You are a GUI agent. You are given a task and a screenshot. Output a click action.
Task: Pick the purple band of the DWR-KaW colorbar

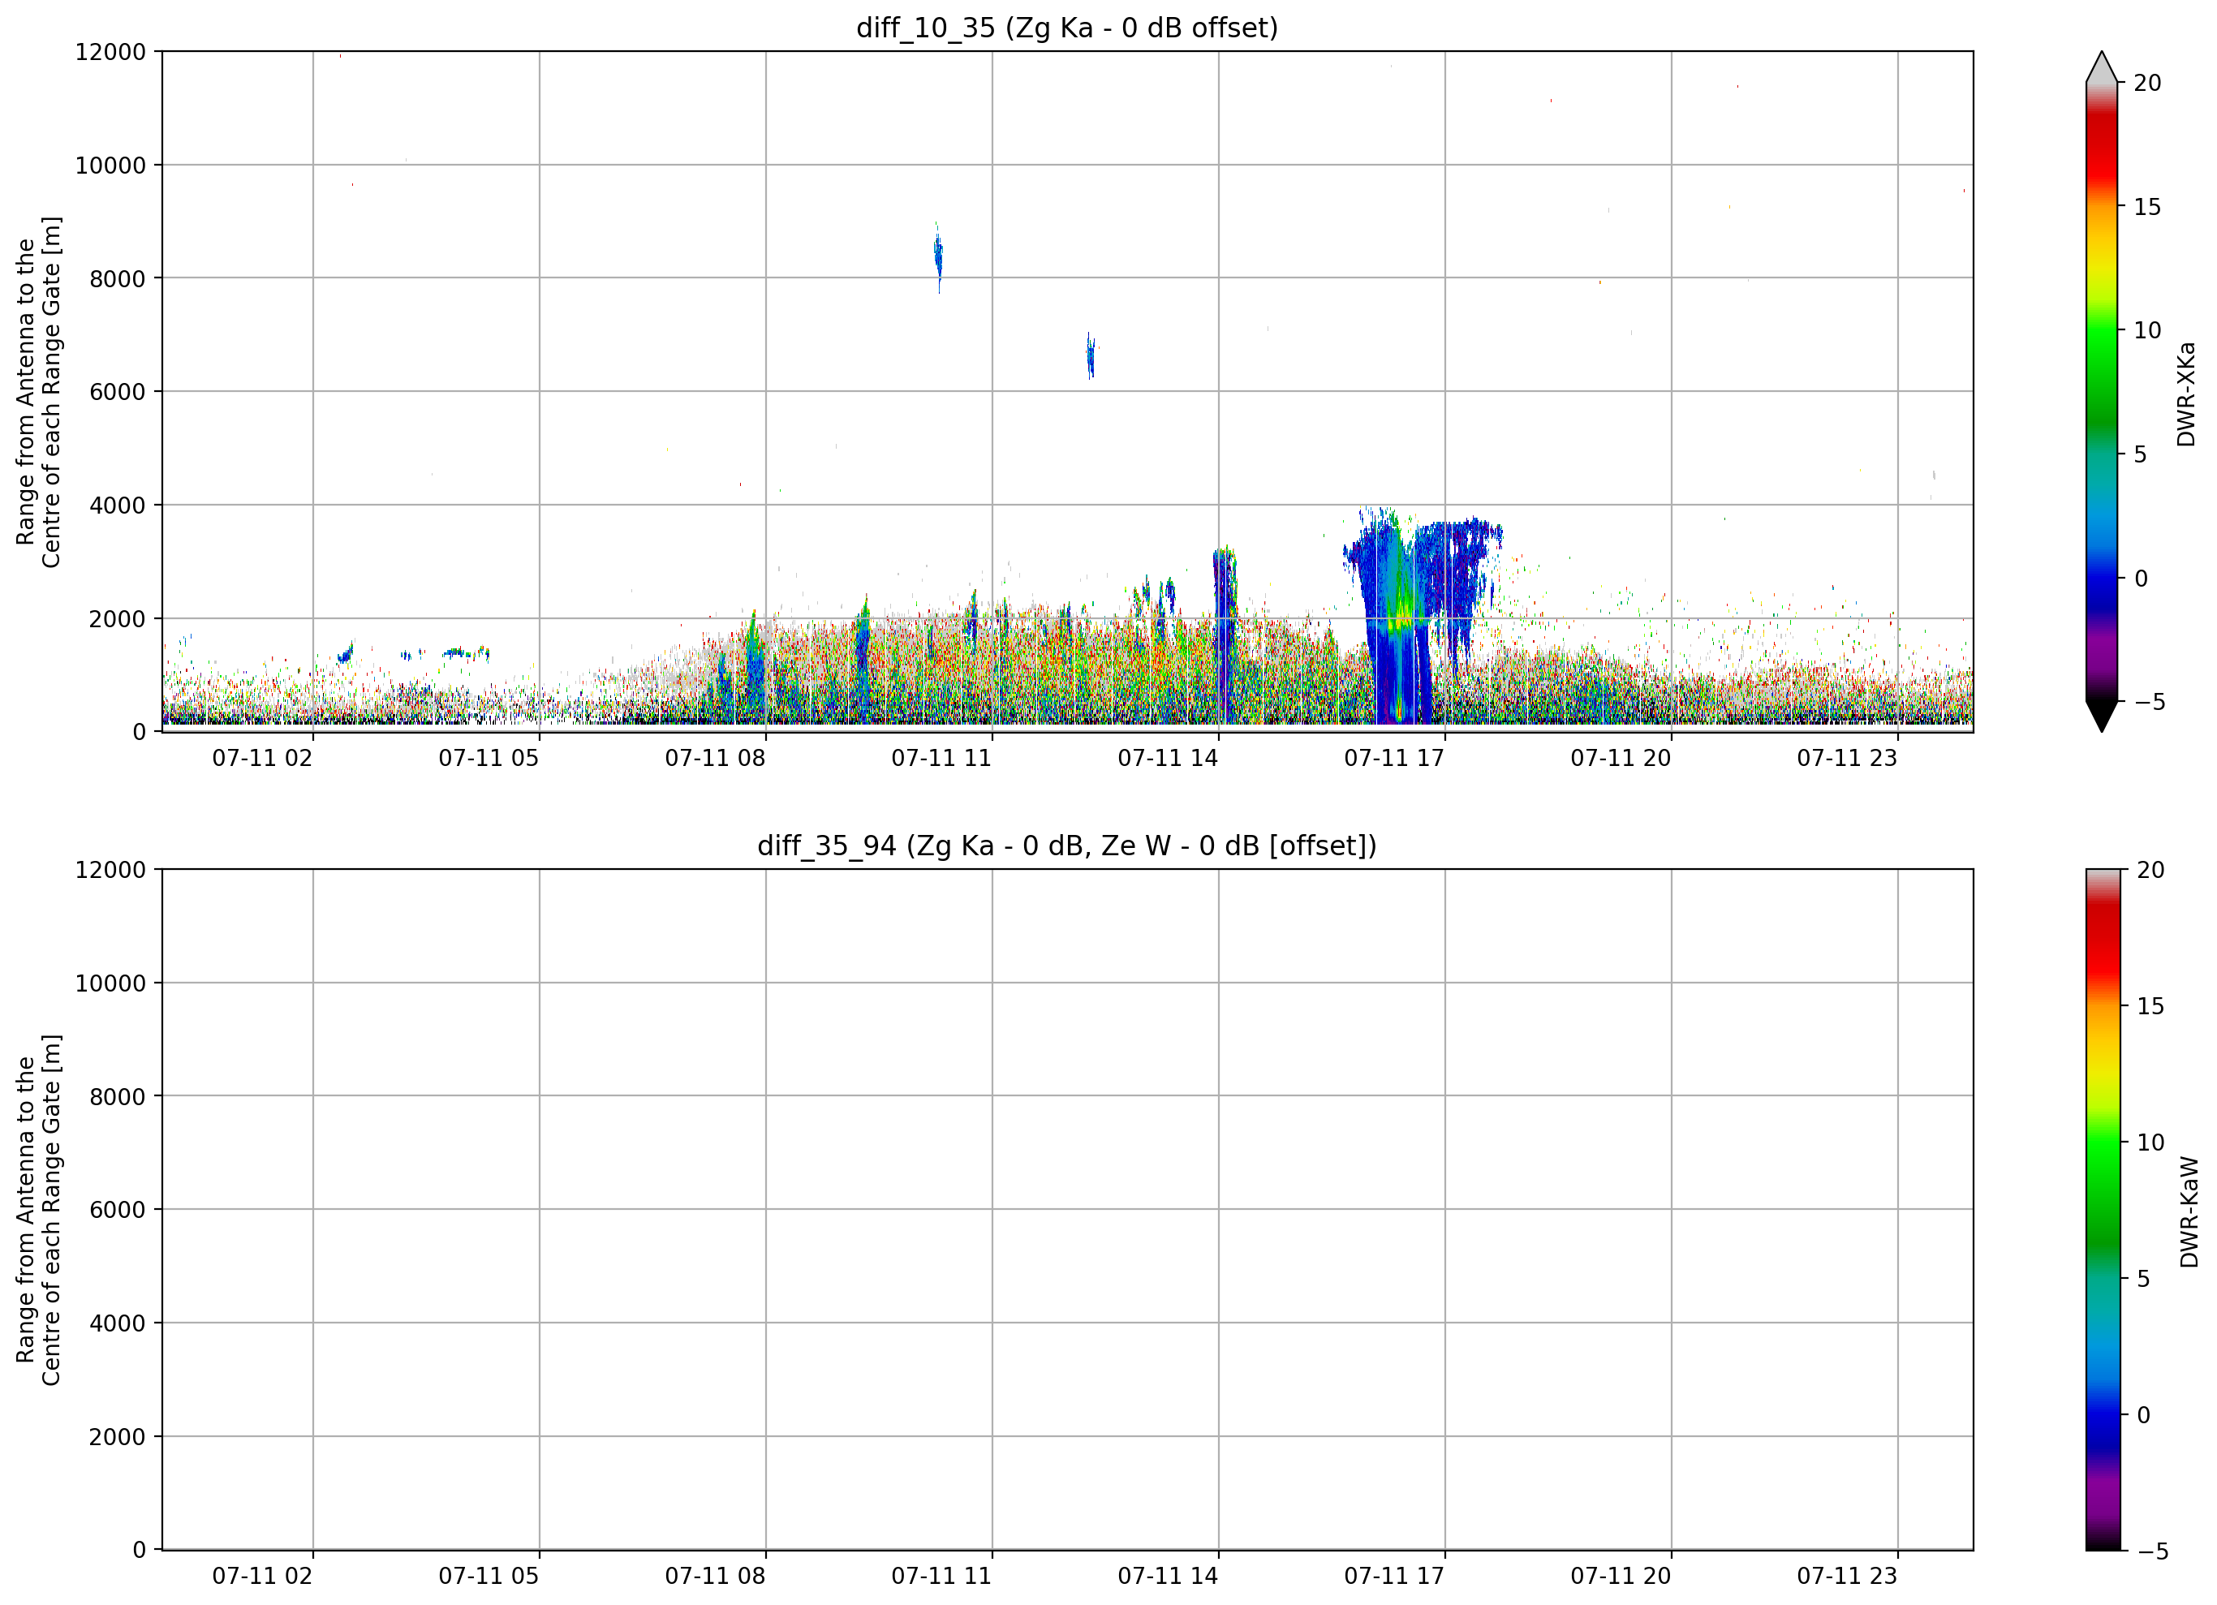click(x=2103, y=1495)
